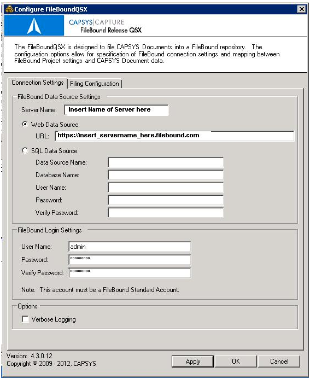Screen dimensions: 310x379
Task: Select the SQL Data Source radio button
Action: click(x=25, y=150)
